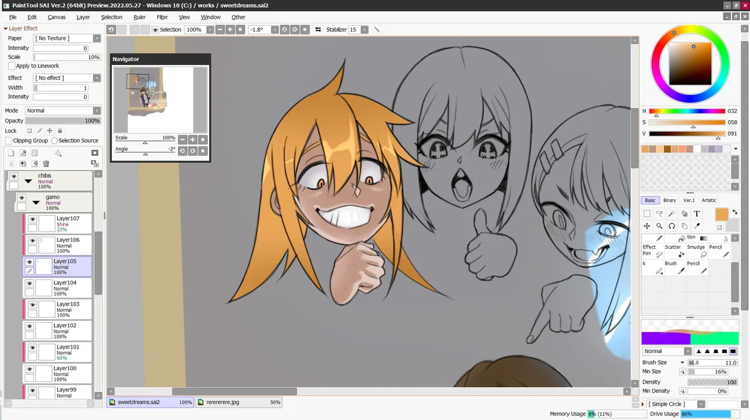Select the Effect Pen tool

click(653, 251)
